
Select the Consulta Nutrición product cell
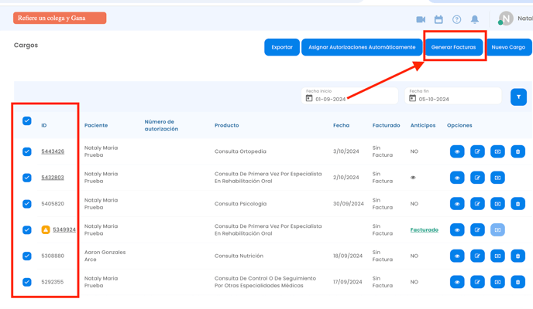pyautogui.click(x=239, y=256)
